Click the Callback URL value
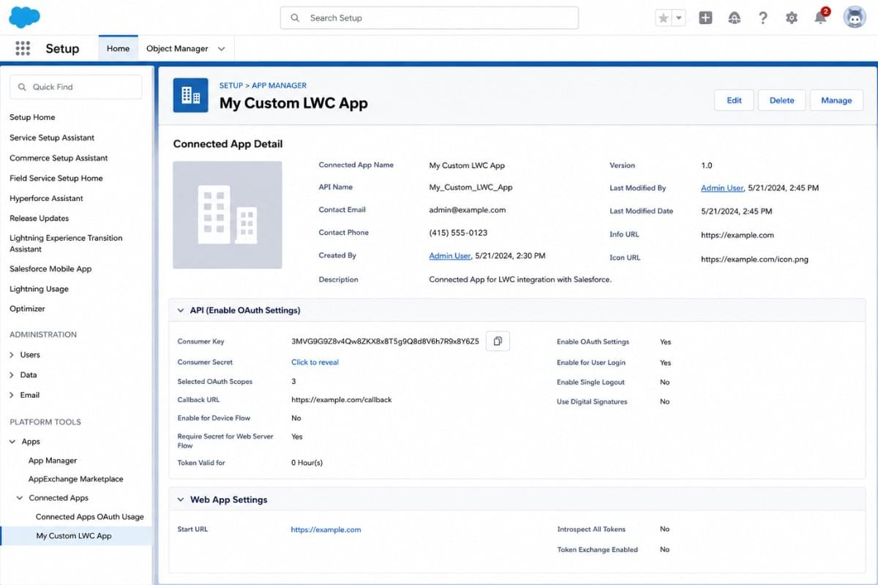 [342, 400]
